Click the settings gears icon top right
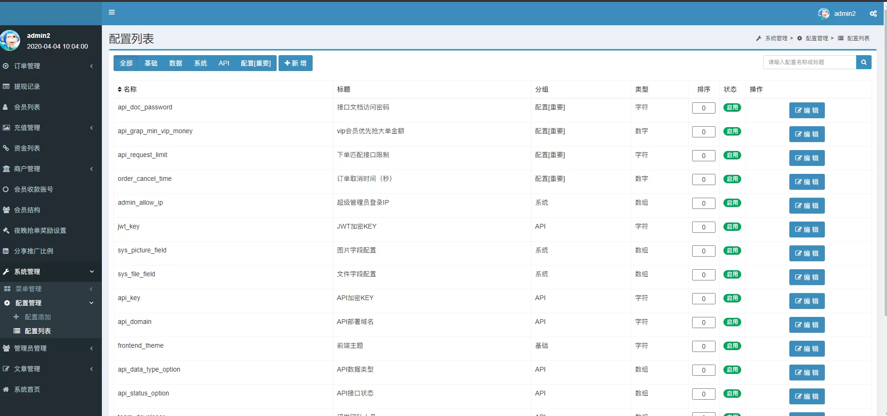Viewport: 887px width, 416px height. [x=873, y=14]
